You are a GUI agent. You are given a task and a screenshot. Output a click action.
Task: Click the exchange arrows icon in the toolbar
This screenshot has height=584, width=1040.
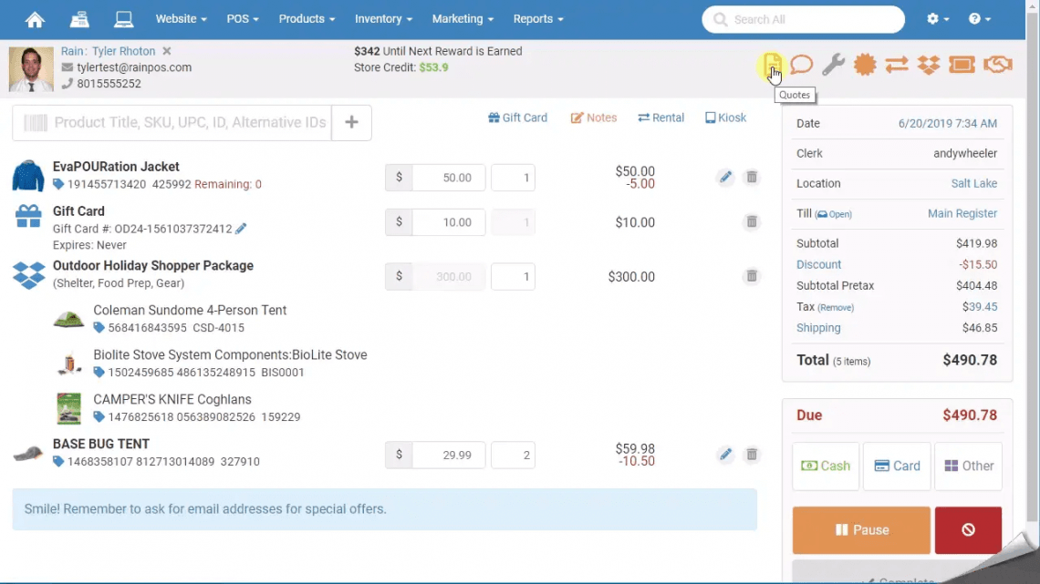[x=896, y=65]
